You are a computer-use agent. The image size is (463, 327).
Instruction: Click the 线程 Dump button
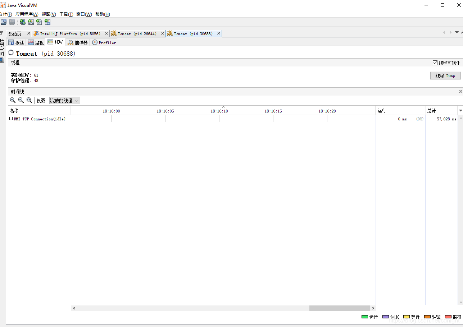[445, 76]
